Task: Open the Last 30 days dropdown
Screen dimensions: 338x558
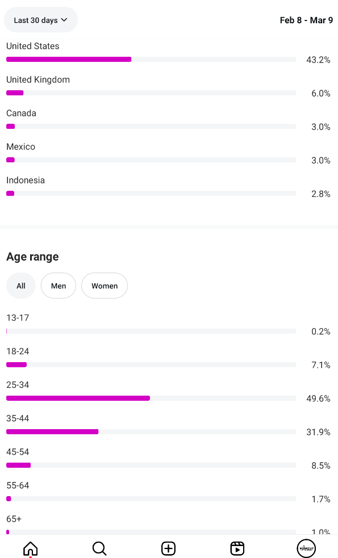Action: pos(40,20)
